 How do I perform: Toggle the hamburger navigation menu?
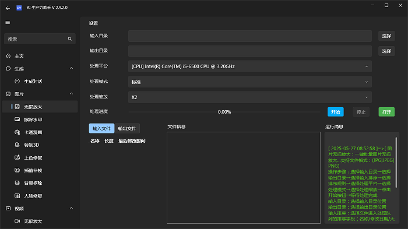pyautogui.click(x=8, y=22)
